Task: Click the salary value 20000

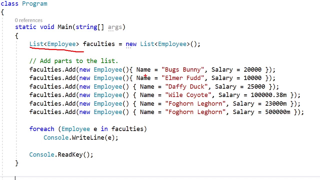Action: click(252, 70)
